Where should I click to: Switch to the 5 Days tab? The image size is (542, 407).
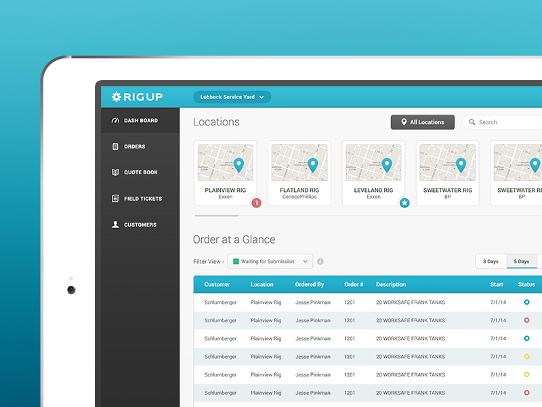(522, 261)
